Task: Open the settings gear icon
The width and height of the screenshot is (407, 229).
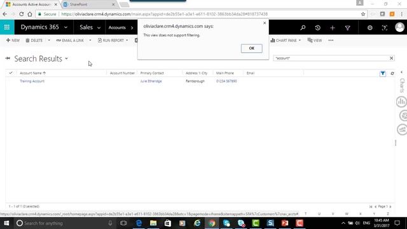Action: click(x=370, y=27)
